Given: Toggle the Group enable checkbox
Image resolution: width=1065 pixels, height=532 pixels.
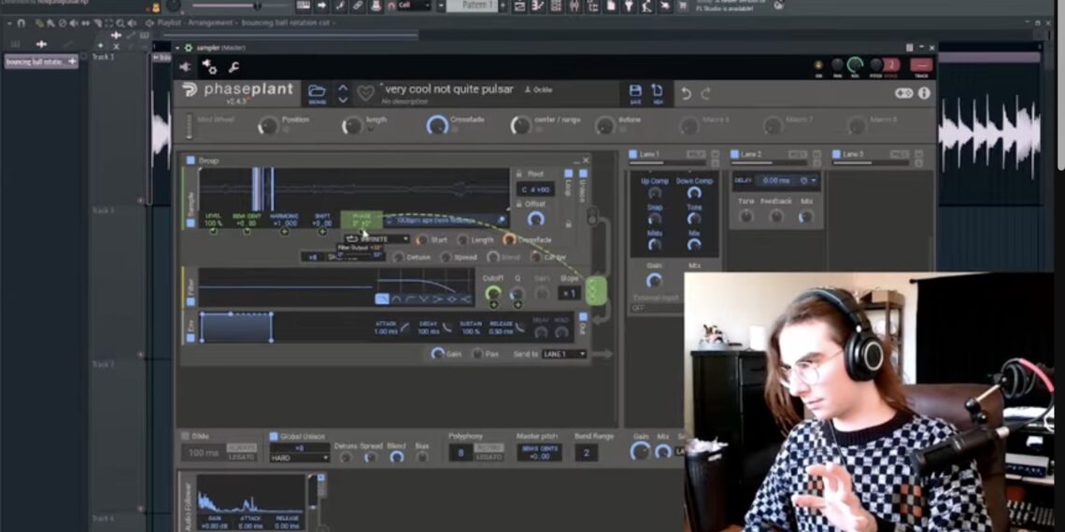Looking at the screenshot, I should pos(191,161).
